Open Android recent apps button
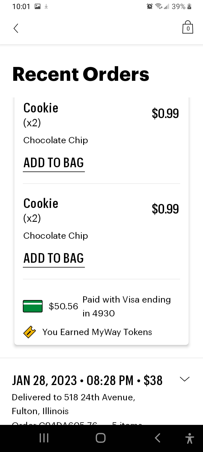 pos(44,438)
